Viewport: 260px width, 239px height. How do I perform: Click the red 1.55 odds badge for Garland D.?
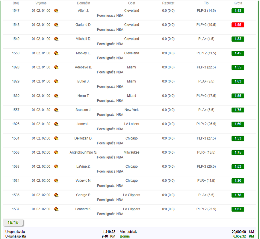pyautogui.click(x=238, y=25)
